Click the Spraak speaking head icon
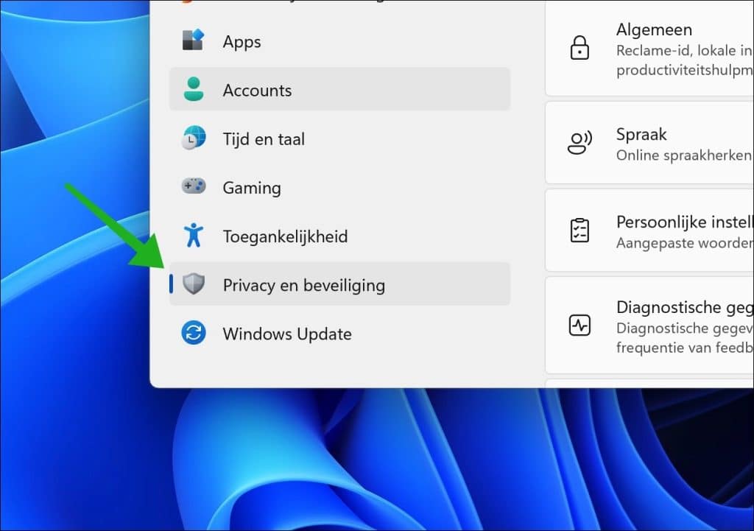The width and height of the screenshot is (754, 531). coord(579,142)
